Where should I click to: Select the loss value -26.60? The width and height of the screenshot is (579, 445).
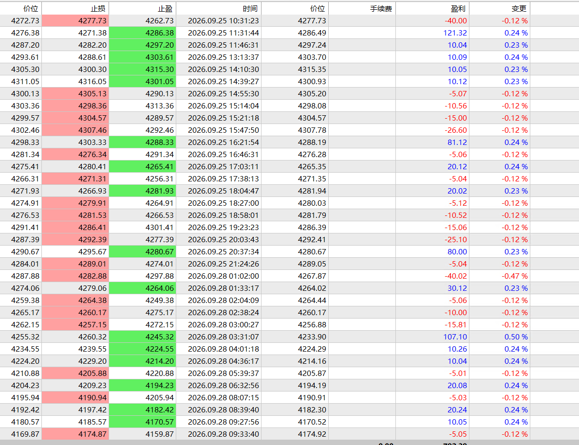point(456,130)
